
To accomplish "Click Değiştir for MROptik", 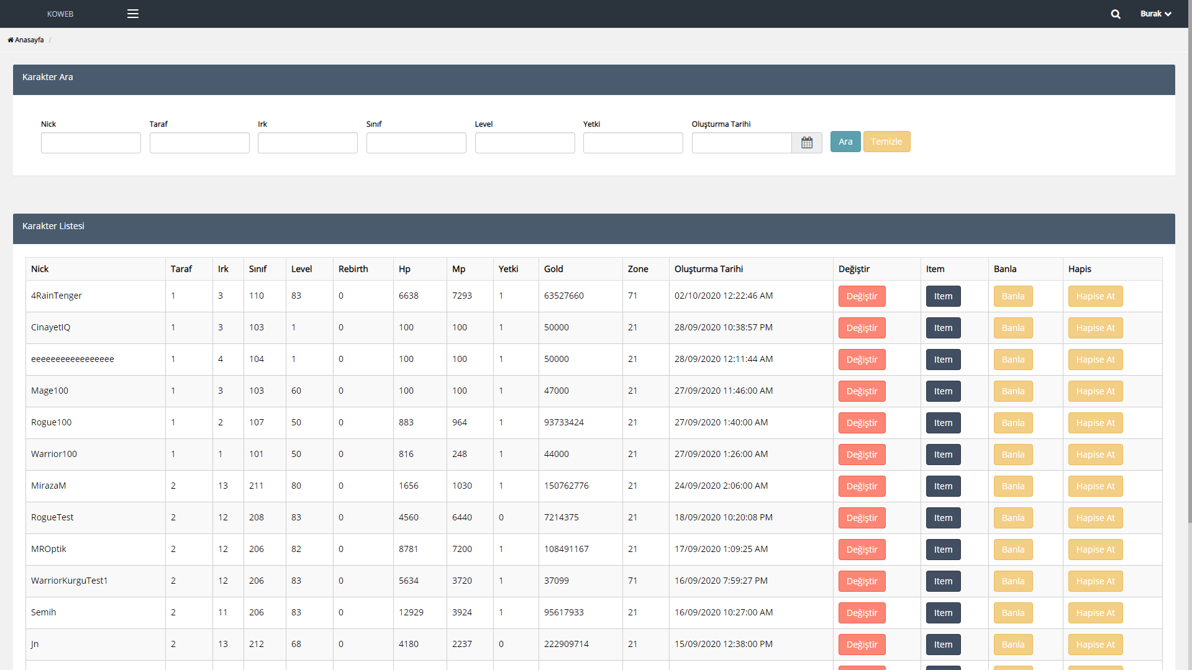I will pos(862,550).
